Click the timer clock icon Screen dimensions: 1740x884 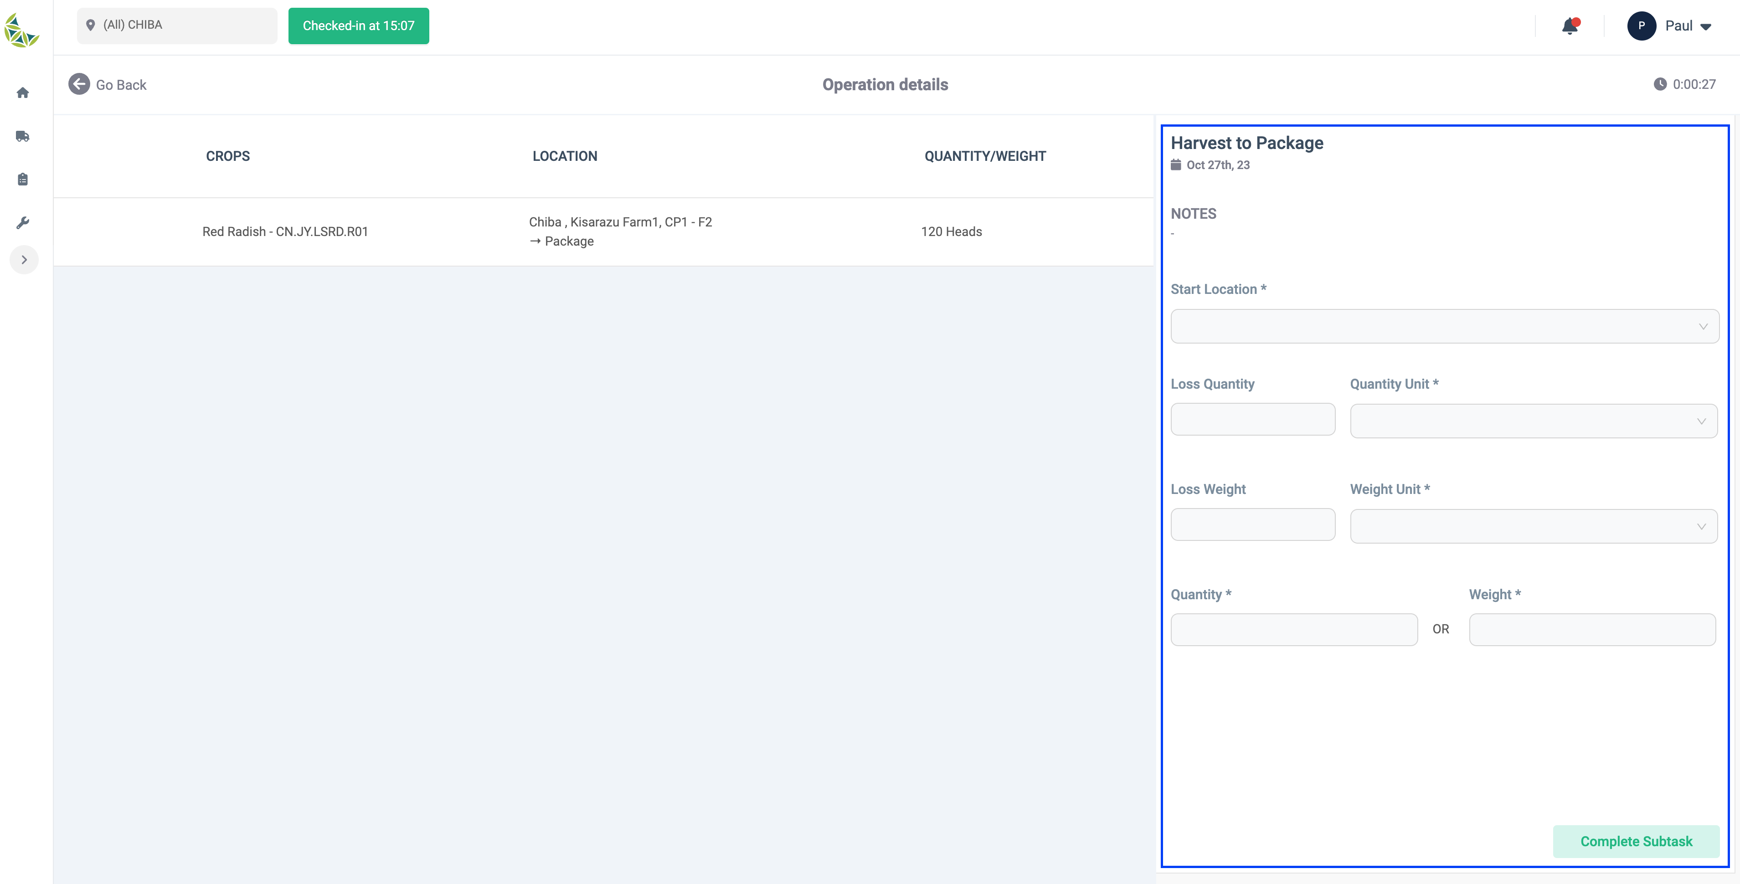[x=1660, y=84]
